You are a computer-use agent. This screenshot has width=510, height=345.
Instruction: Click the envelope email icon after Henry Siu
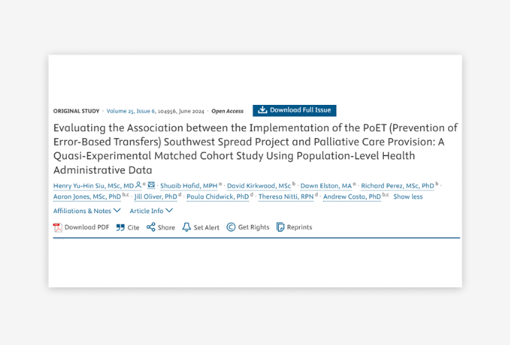point(151,185)
